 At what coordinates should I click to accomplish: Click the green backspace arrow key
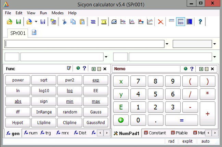pos(121,120)
